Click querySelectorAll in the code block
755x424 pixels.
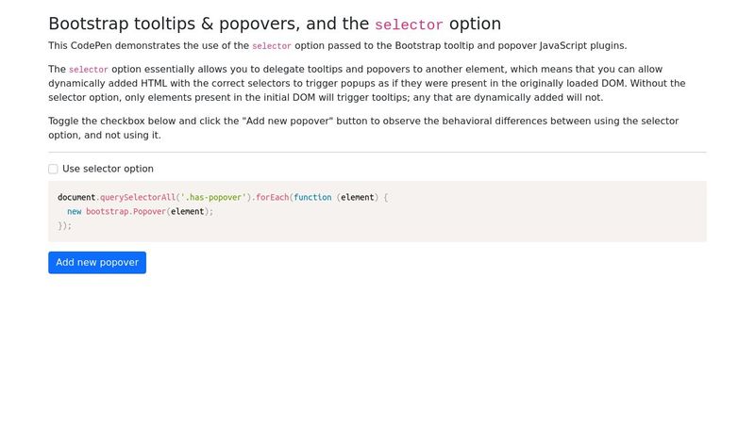(138, 197)
